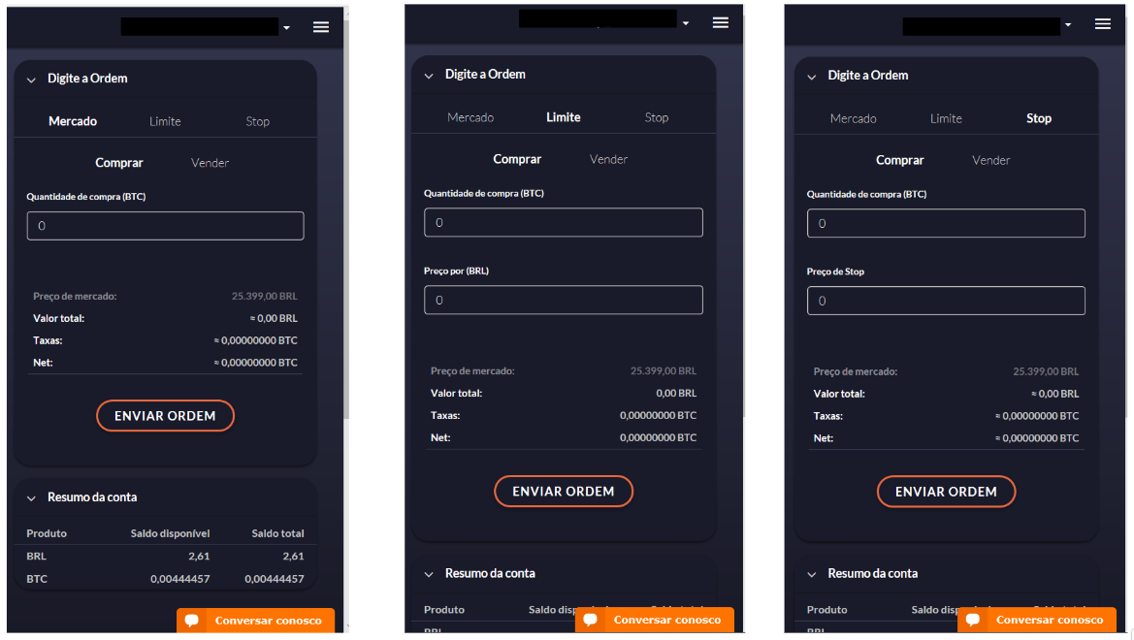Viewport: 1134px width, 640px height.
Task: Collapse Resumo da conta on the Mercado screen
Action: [31, 497]
